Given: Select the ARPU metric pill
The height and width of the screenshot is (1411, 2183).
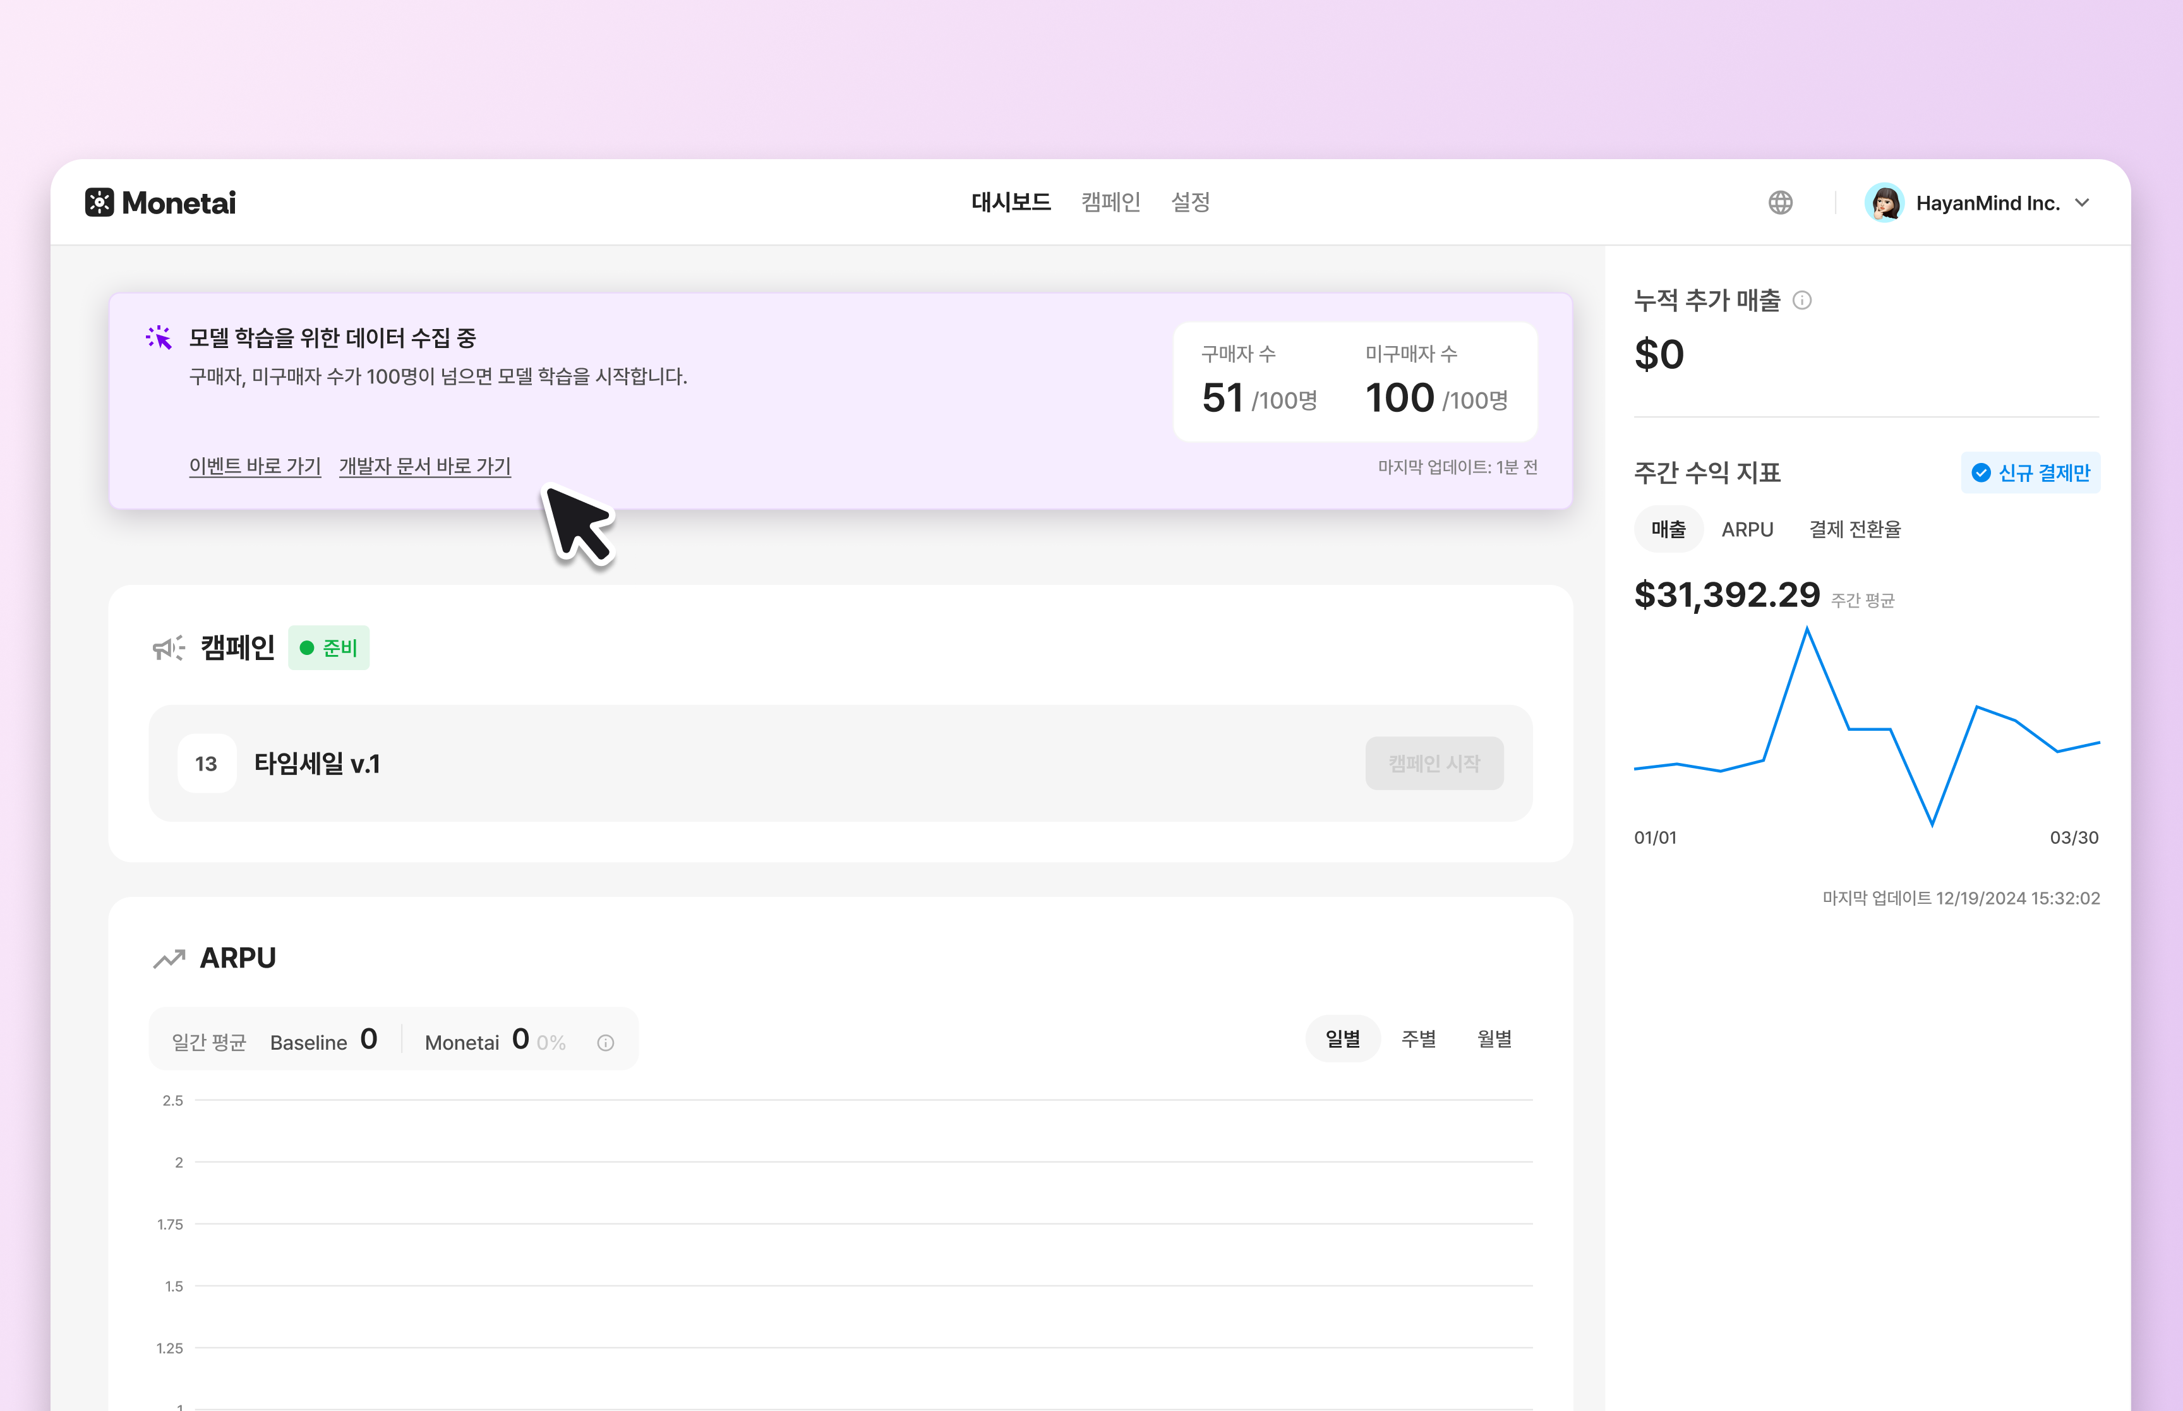Looking at the screenshot, I should (1747, 529).
